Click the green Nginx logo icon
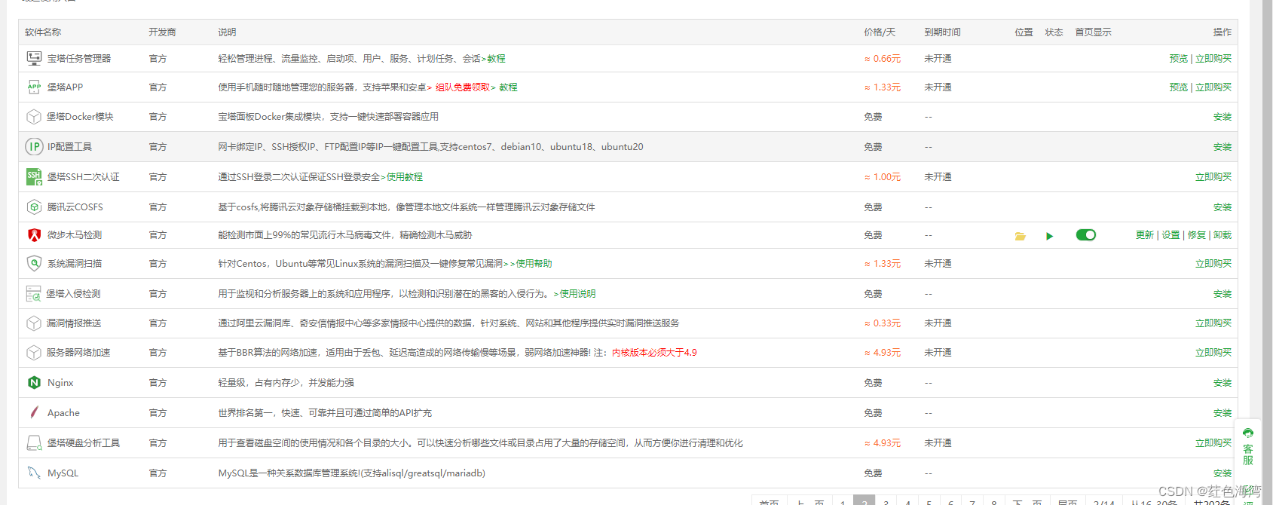The width and height of the screenshot is (1273, 505). point(34,382)
